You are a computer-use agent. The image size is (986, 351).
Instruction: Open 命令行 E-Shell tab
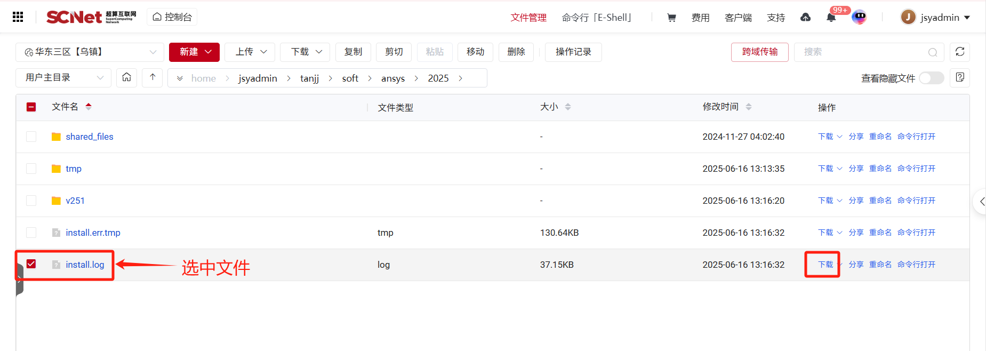point(596,18)
